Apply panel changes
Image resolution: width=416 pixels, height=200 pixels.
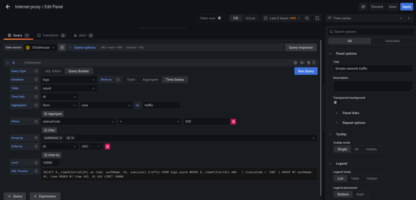[406, 6]
